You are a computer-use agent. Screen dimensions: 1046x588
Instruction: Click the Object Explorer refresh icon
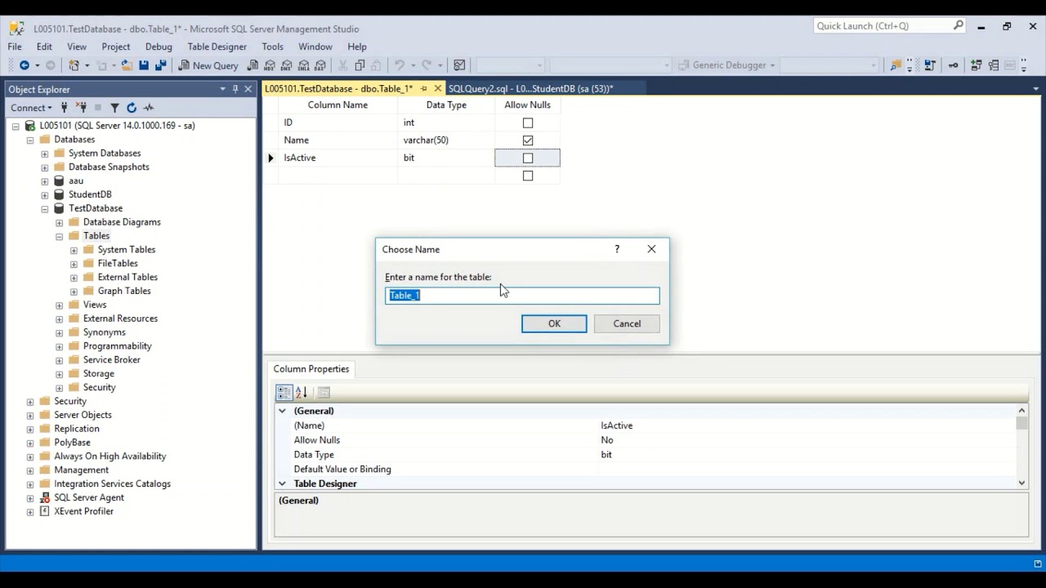tap(132, 108)
